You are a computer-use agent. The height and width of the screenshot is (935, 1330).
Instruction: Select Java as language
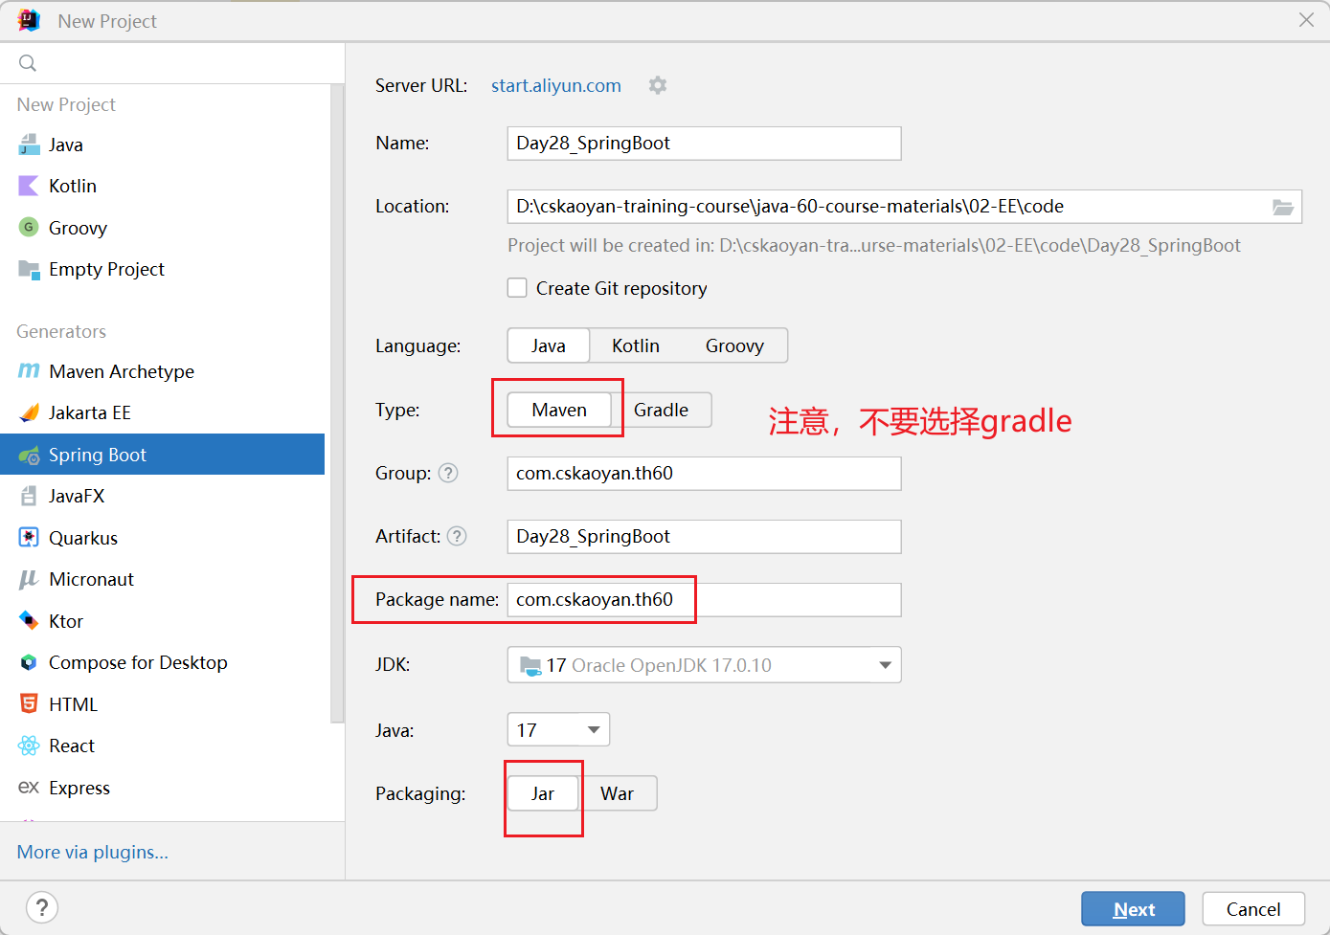click(x=549, y=345)
